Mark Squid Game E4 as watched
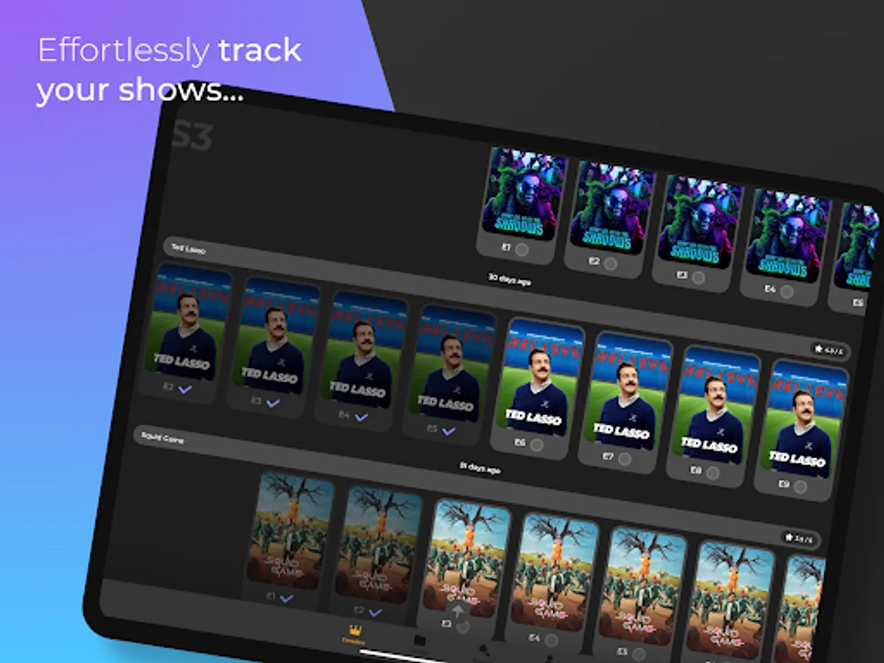This screenshot has height=663, width=884. pos(550,639)
